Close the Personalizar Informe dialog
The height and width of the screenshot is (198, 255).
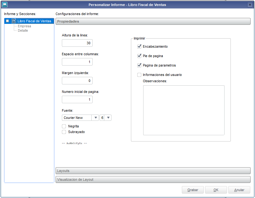[250, 5]
